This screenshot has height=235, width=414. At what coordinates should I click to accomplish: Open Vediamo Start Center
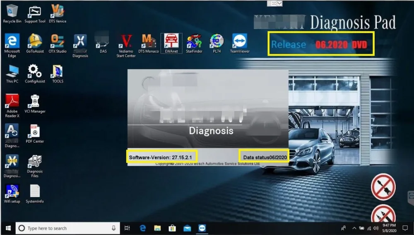[x=126, y=46]
